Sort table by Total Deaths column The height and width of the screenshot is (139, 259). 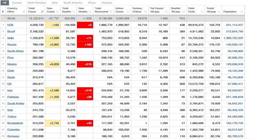[68, 10]
